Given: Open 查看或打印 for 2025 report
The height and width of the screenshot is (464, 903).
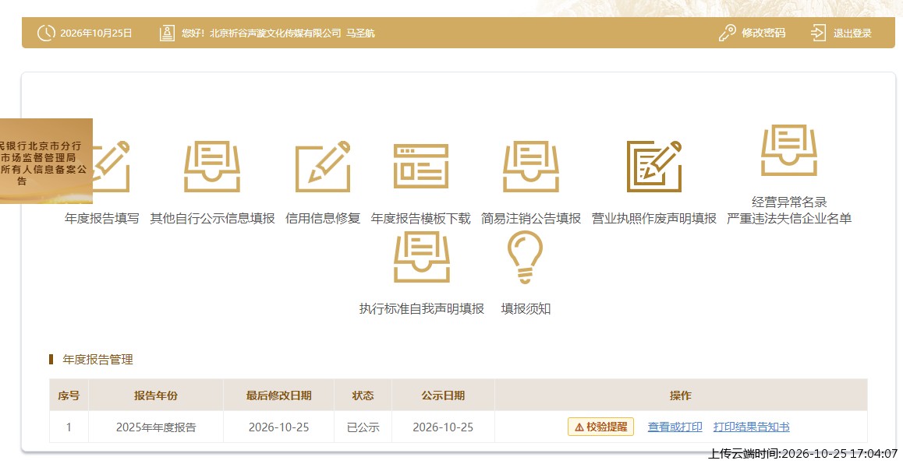Looking at the screenshot, I should point(675,427).
